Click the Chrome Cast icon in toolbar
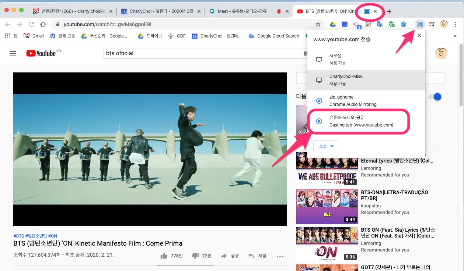The image size is (464, 271). pyautogui.click(x=420, y=25)
